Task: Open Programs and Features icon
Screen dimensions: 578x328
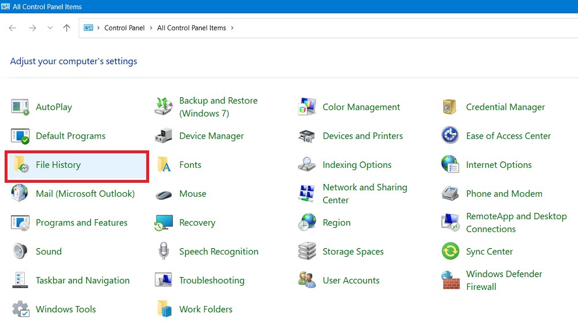Action: tap(20, 223)
